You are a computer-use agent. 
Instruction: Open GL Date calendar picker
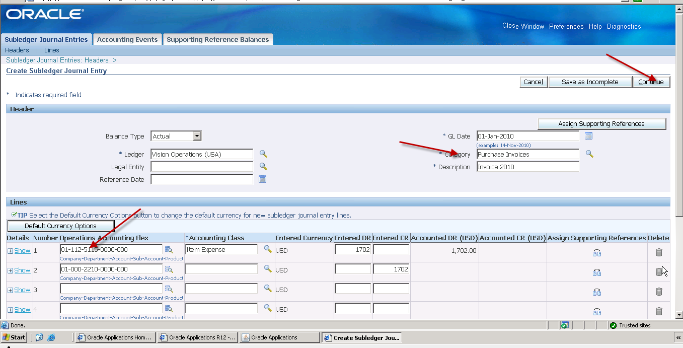pyautogui.click(x=589, y=136)
